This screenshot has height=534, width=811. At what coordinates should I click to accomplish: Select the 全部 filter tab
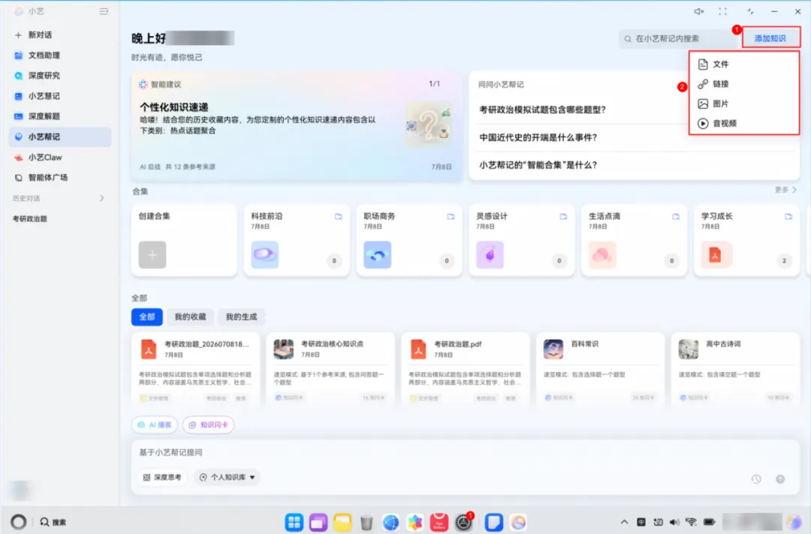[147, 316]
